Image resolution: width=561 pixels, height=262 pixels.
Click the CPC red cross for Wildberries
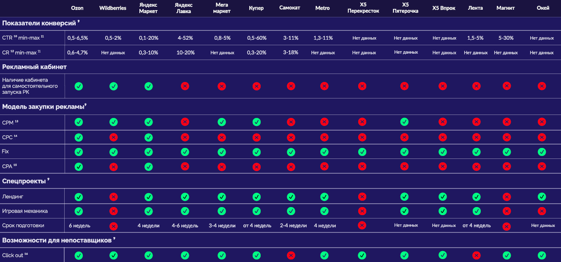pos(113,137)
